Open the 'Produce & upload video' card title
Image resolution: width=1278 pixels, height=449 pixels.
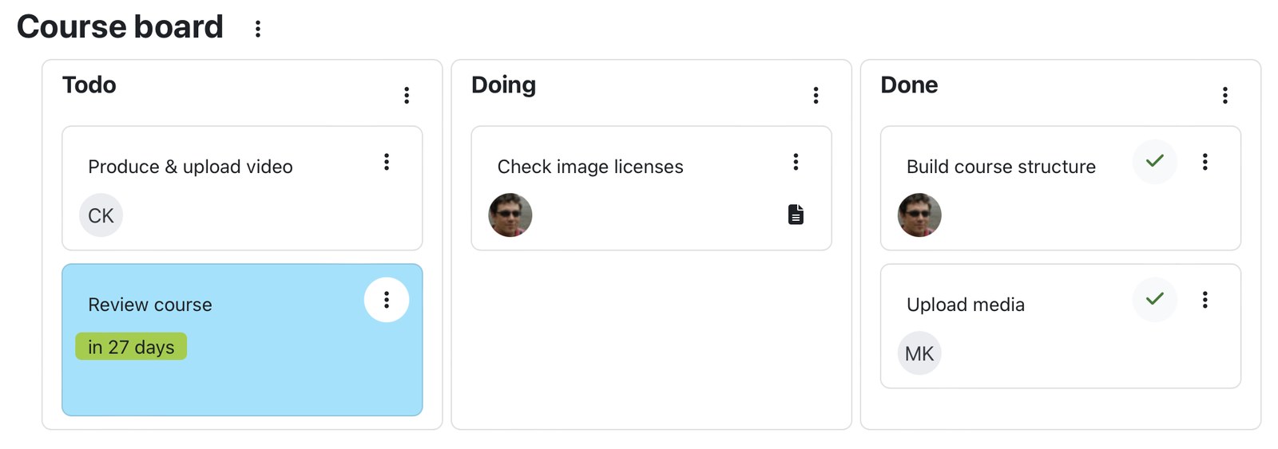click(x=190, y=167)
